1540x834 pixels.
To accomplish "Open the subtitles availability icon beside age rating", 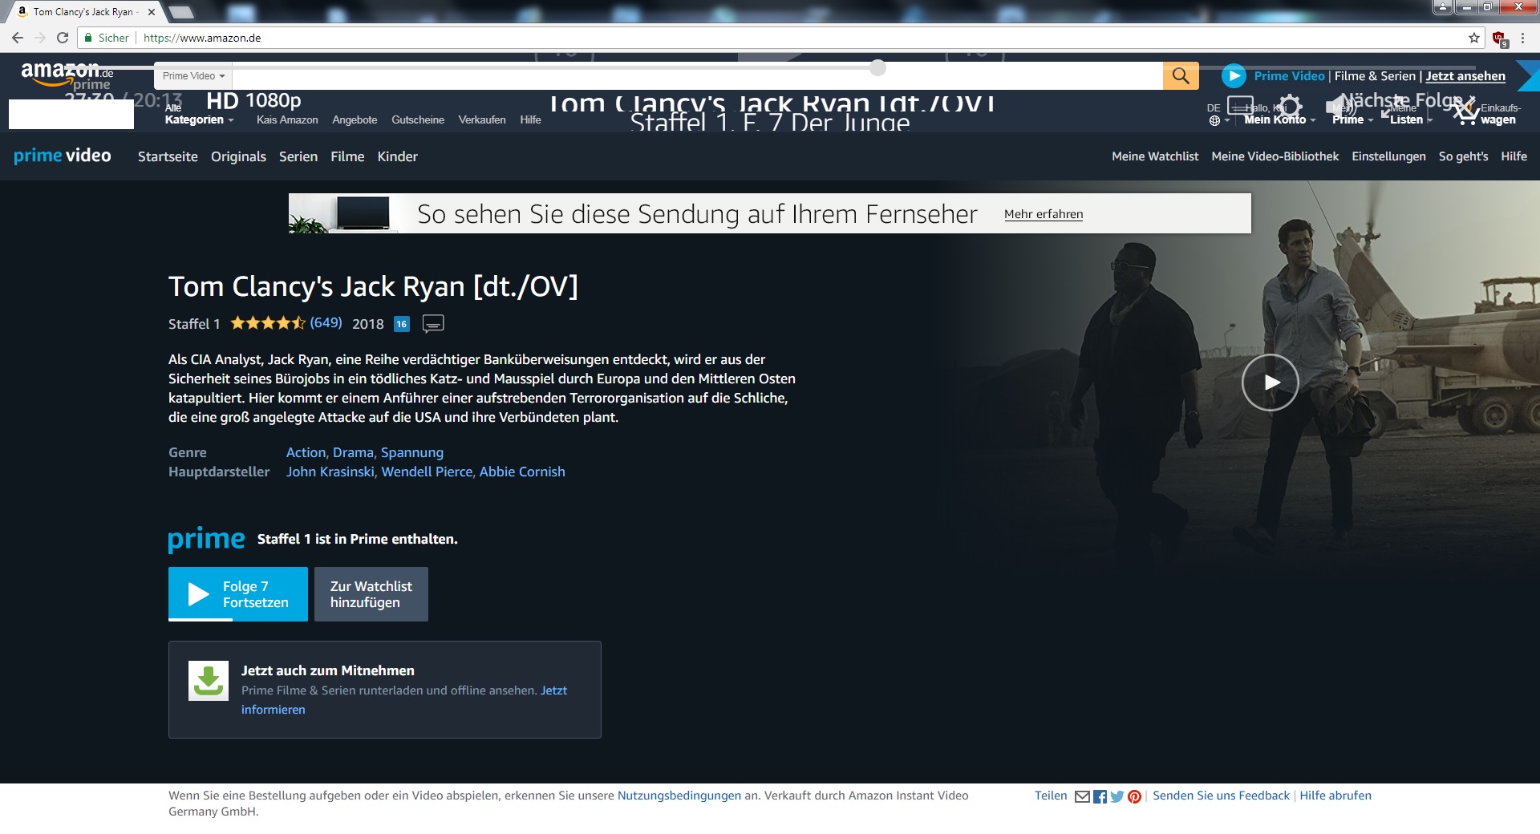I will pyautogui.click(x=433, y=323).
